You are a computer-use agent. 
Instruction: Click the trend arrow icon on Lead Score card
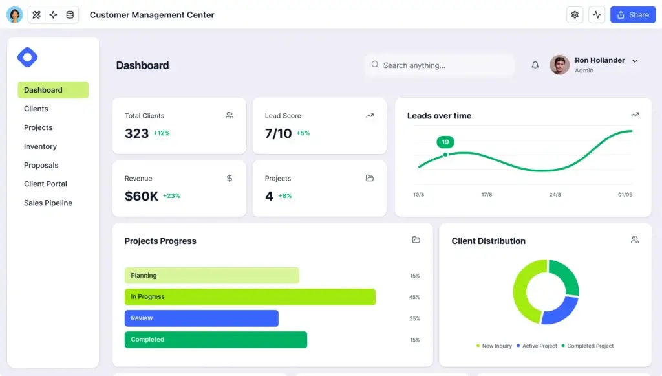coord(370,115)
